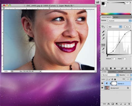Open the Opacity slider arrow
The width and height of the screenshot is (132, 106).
[x=131, y=75]
